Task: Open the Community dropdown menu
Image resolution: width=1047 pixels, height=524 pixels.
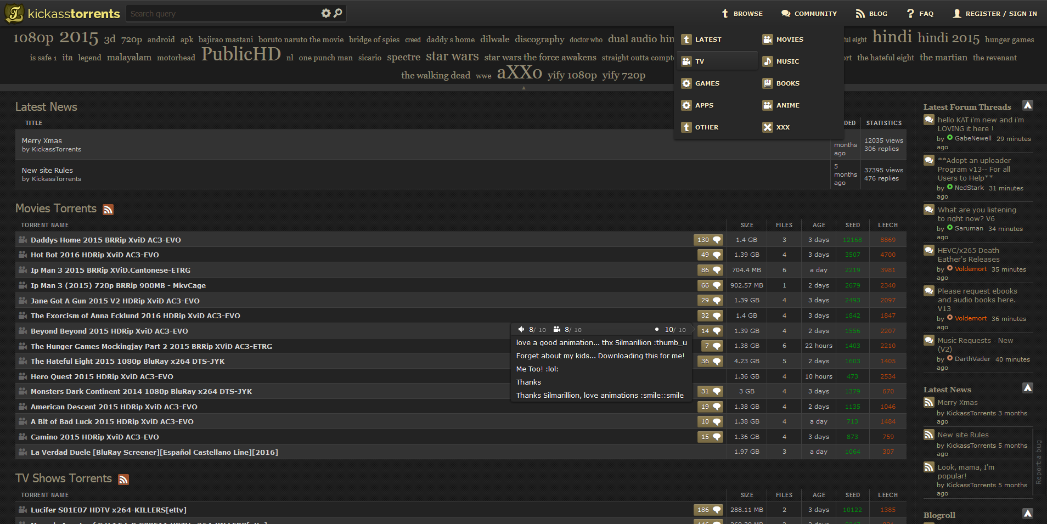Action: [x=809, y=13]
